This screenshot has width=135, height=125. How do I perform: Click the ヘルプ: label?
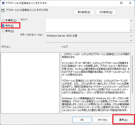[x=65, y=47]
